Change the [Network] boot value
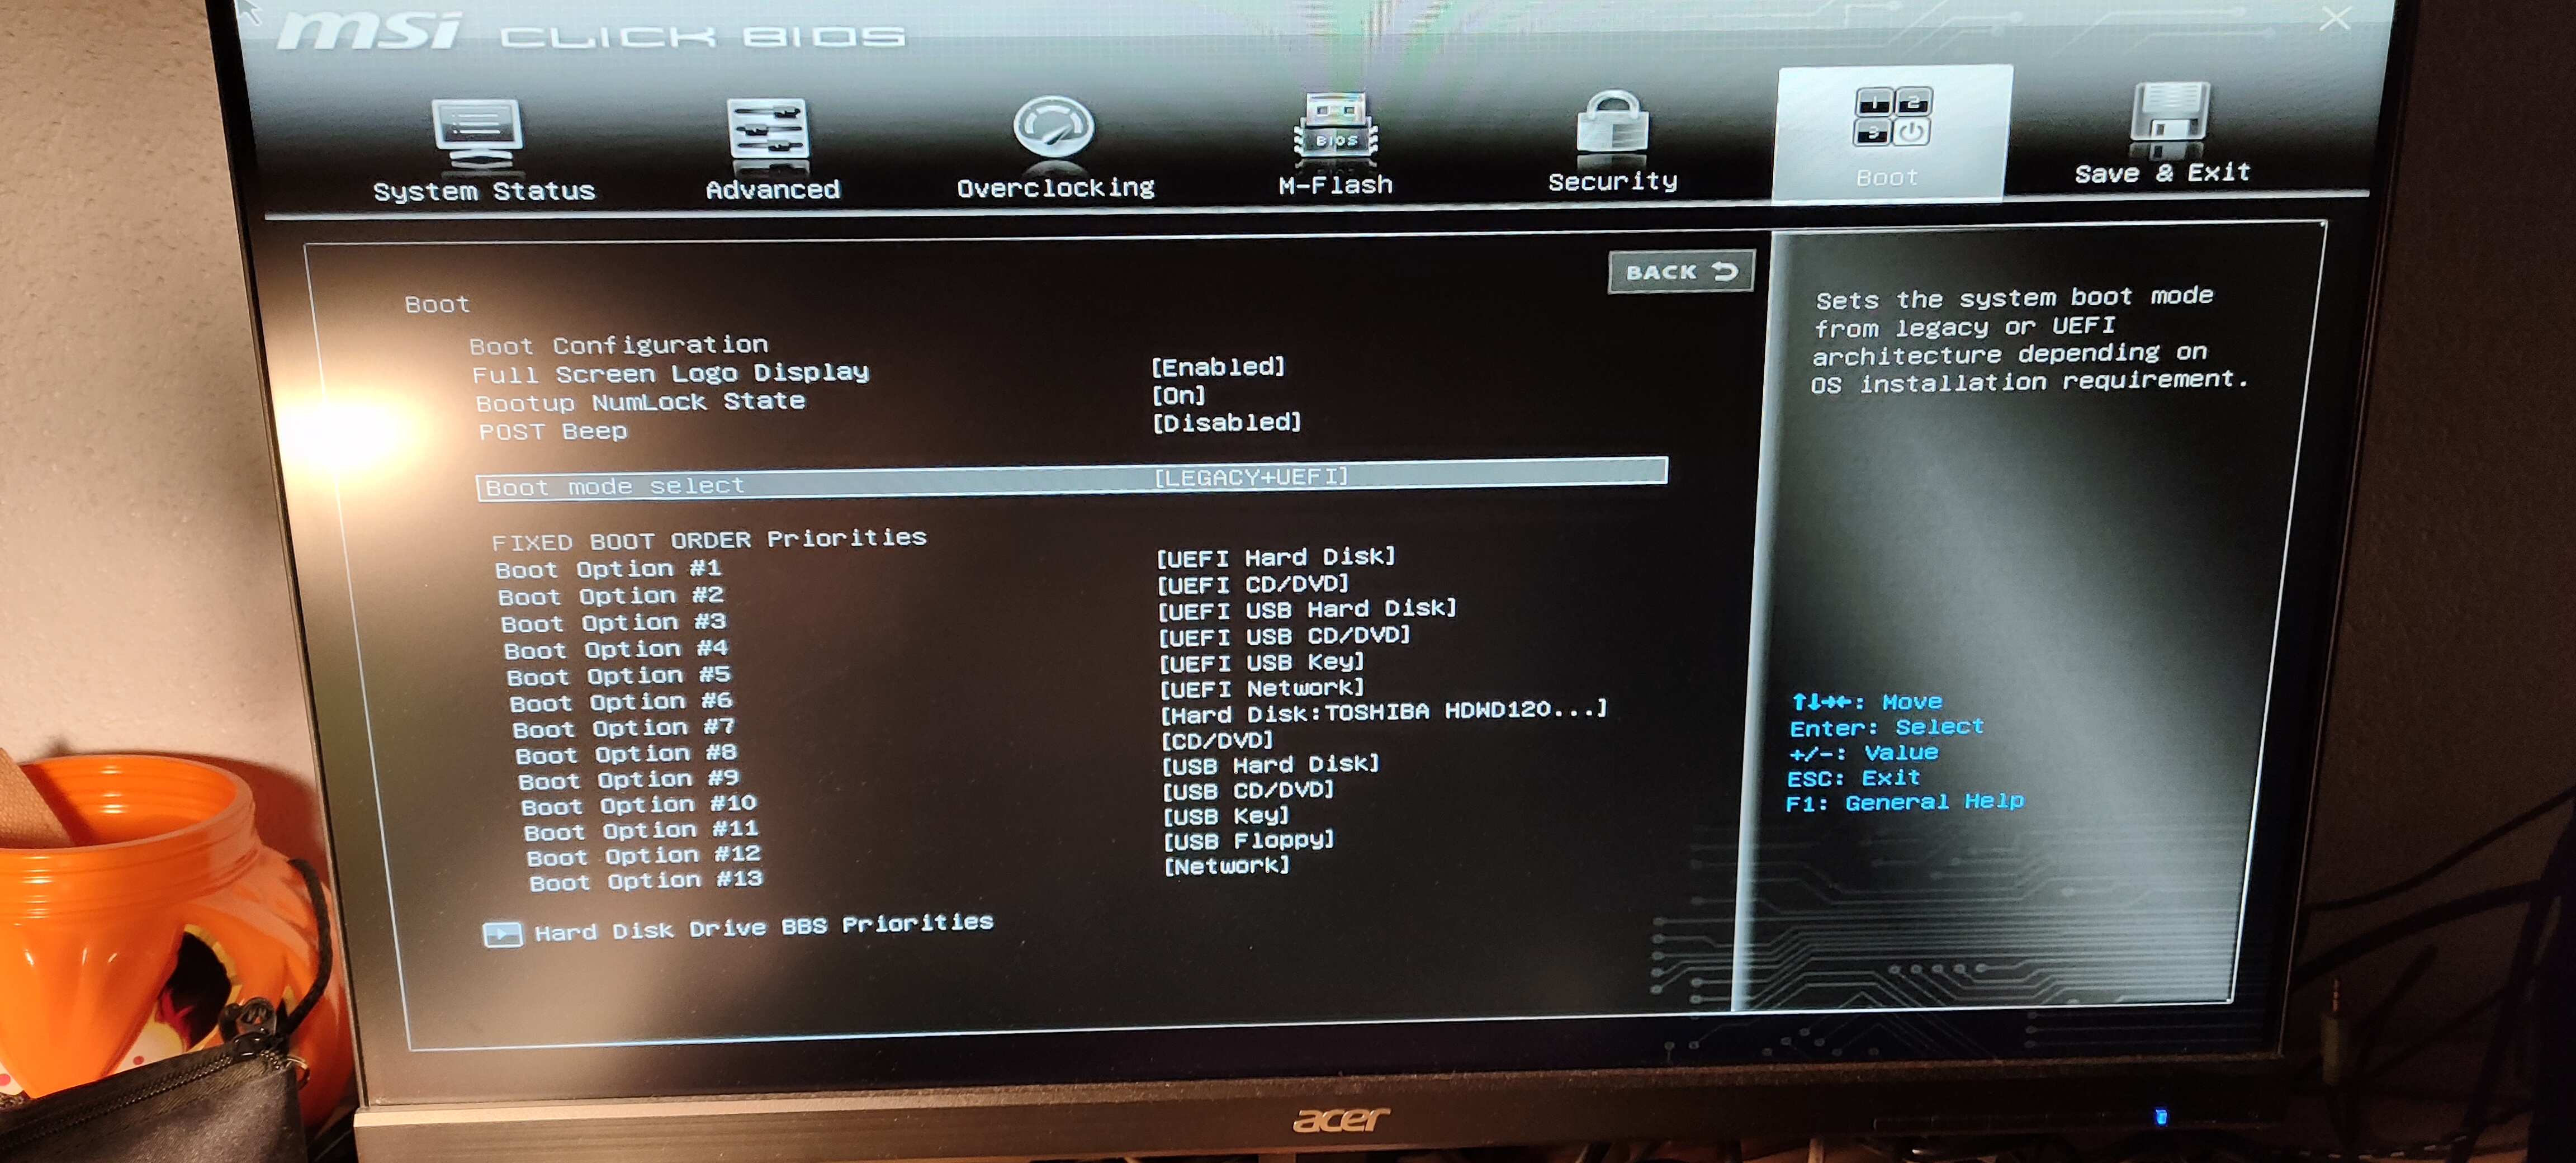This screenshot has height=1163, width=2576. 1227,866
